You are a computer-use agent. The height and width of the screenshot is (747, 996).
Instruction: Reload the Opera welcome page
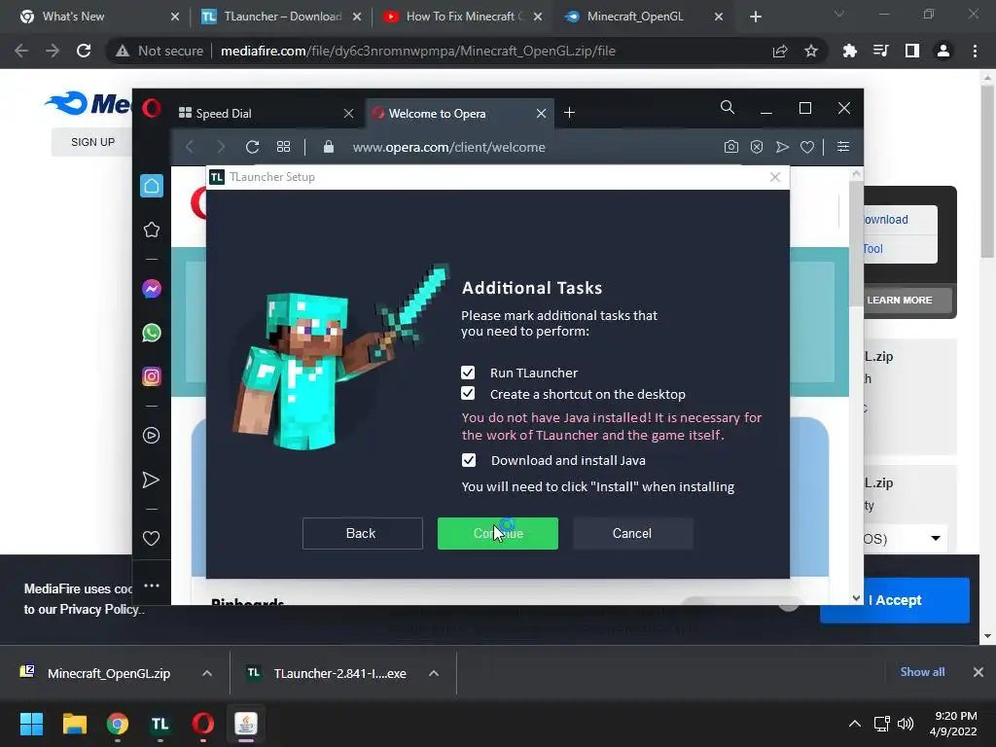(252, 148)
